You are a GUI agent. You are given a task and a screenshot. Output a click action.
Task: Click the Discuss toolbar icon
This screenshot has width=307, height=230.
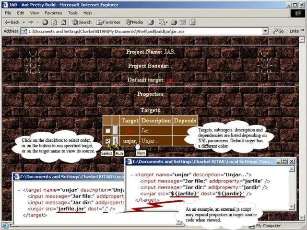pos(192,23)
